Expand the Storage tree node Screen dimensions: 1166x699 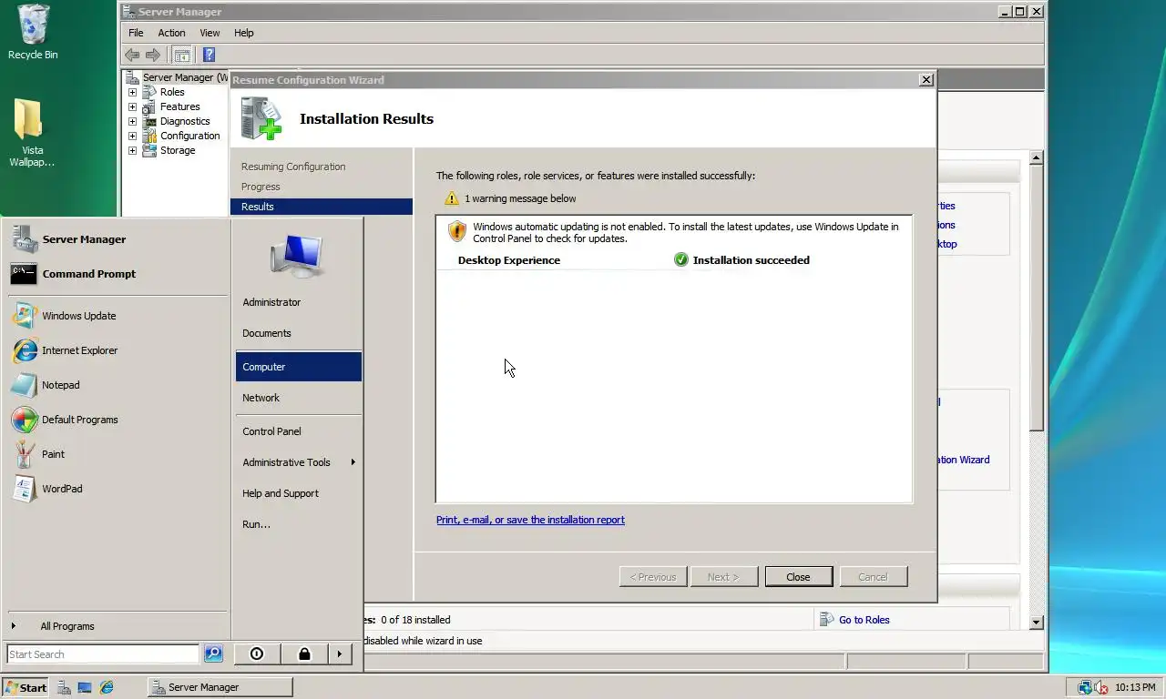click(132, 150)
